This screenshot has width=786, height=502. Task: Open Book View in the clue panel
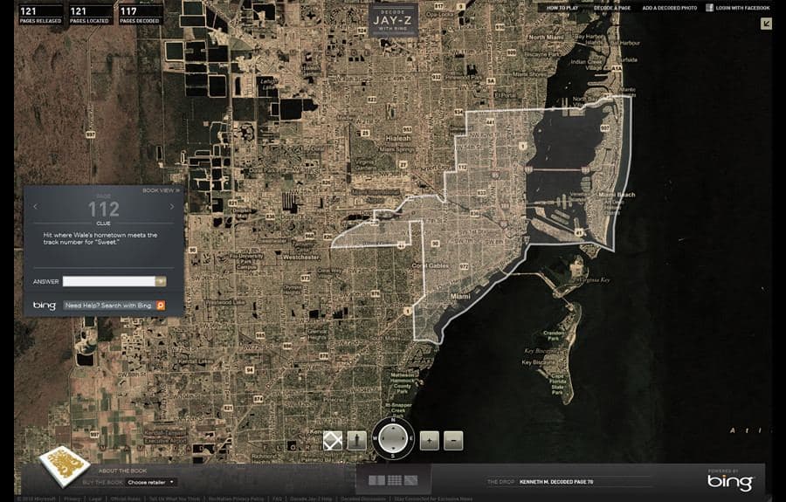[x=161, y=190]
